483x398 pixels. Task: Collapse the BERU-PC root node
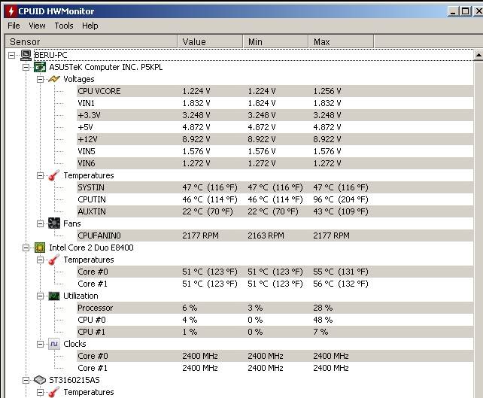[x=12, y=55]
